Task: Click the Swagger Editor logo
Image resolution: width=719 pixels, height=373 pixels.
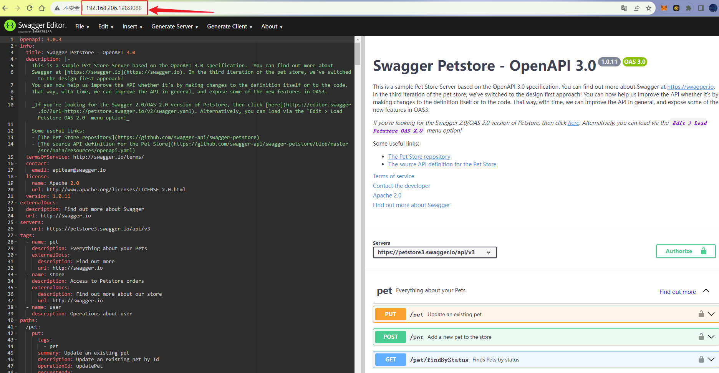Action: (35, 26)
